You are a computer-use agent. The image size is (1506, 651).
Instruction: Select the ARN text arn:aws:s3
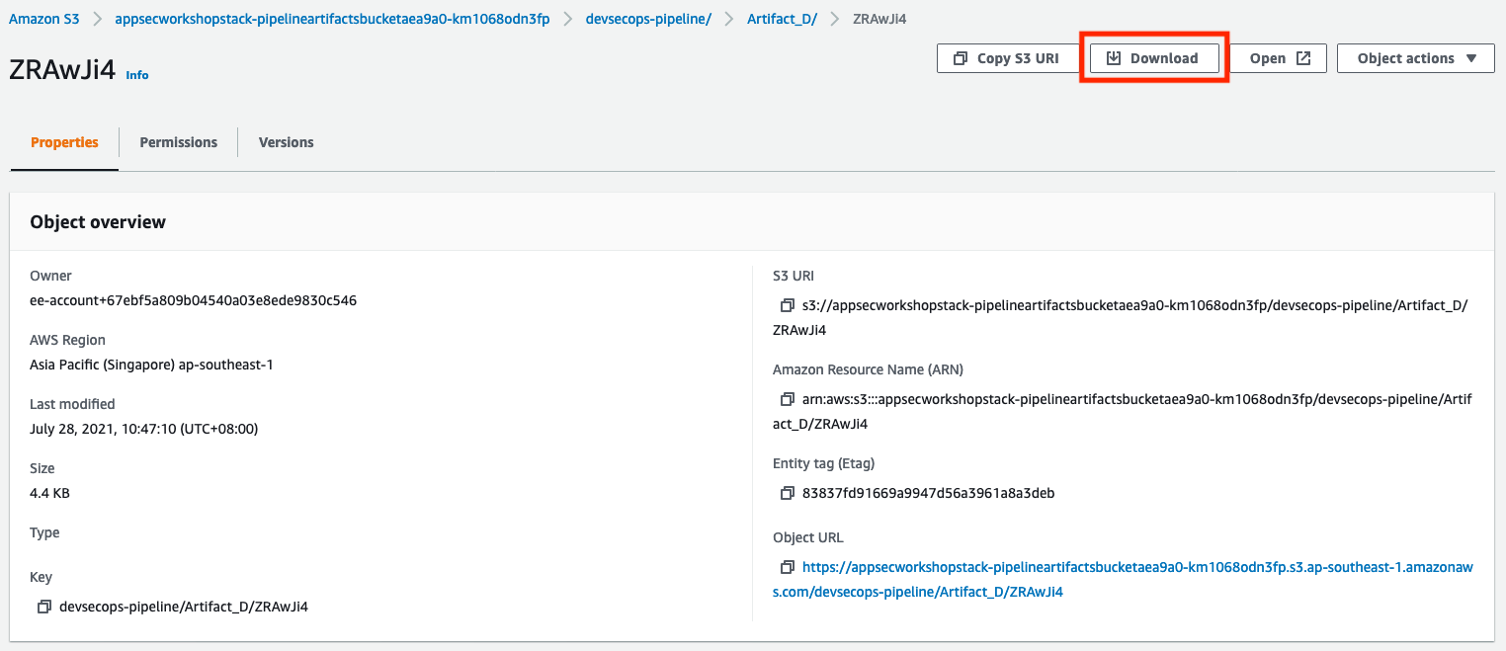click(1123, 411)
